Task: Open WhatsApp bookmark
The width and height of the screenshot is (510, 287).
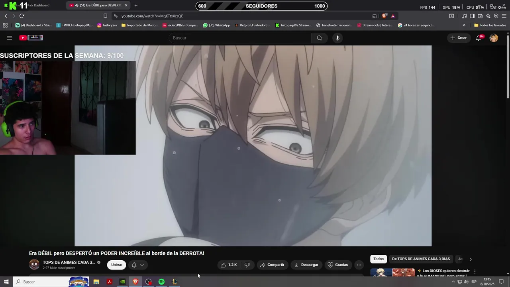Action: click(216, 25)
